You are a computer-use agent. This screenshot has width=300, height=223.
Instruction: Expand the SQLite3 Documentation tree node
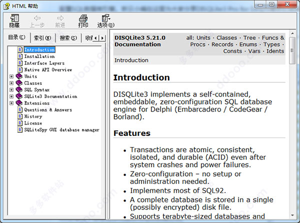pos(11,96)
